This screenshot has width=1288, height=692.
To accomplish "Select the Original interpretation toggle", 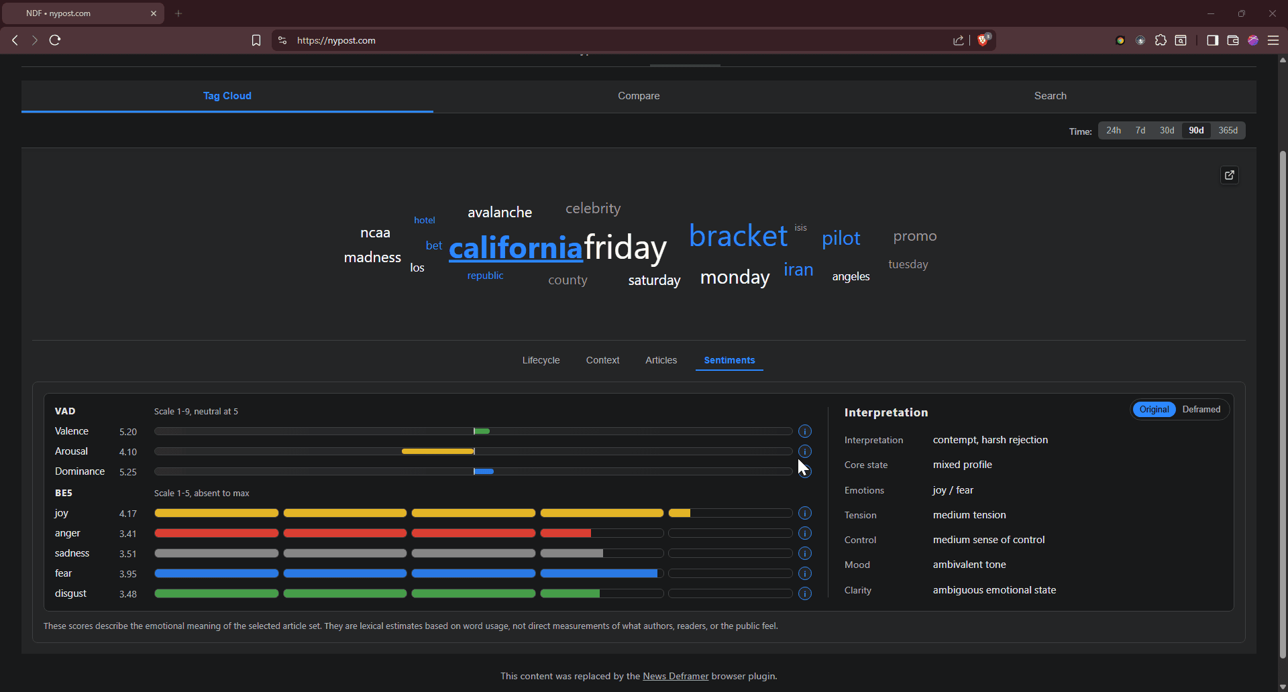I will click(1154, 409).
